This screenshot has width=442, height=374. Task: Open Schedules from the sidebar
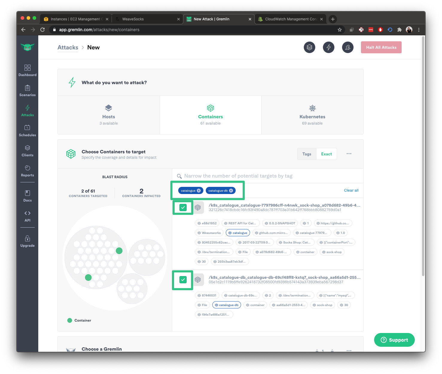[28, 131]
